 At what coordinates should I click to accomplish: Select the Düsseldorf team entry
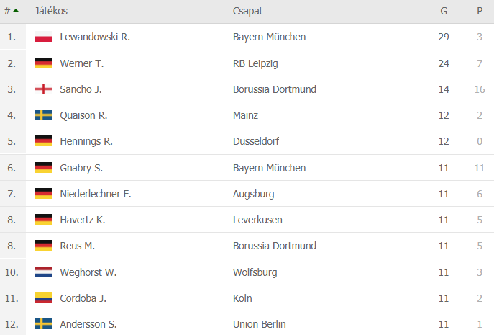256,141
